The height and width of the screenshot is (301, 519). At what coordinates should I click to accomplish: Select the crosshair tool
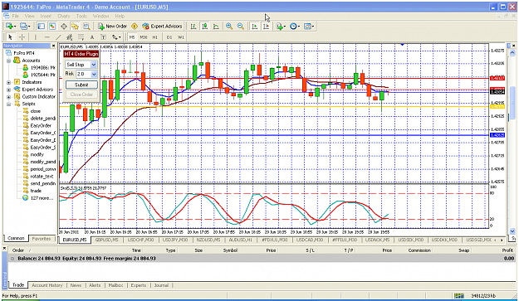tap(22, 37)
